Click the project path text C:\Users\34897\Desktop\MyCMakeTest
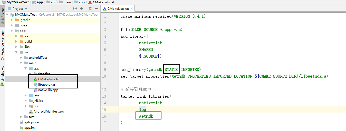This screenshot has width=346, height=131. 69,15
